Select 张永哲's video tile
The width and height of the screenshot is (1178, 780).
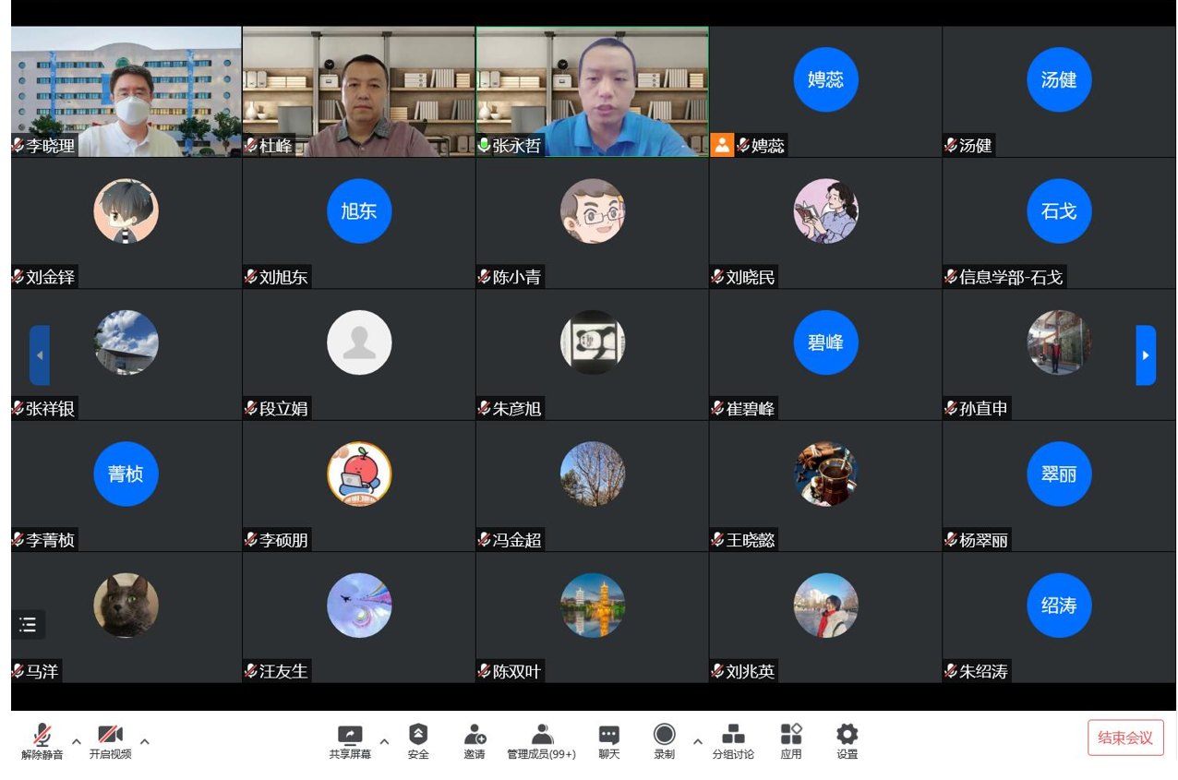pyautogui.click(x=592, y=90)
